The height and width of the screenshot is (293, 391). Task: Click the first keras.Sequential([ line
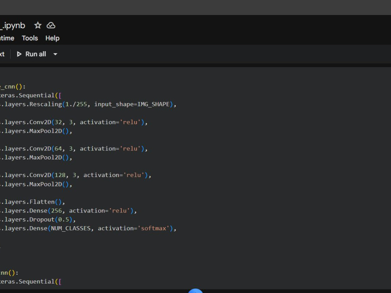[x=30, y=95]
